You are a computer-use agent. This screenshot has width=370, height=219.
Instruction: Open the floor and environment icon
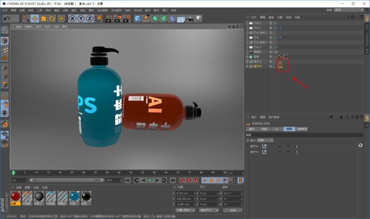(x=181, y=19)
